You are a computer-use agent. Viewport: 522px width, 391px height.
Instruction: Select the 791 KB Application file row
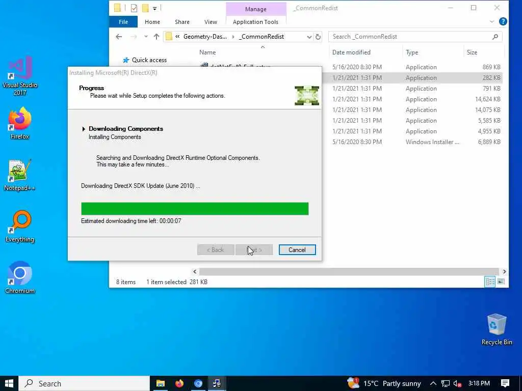413,89
